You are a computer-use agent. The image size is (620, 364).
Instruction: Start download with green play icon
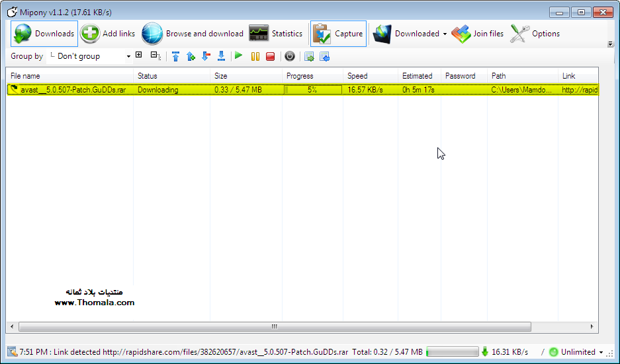pyautogui.click(x=239, y=57)
